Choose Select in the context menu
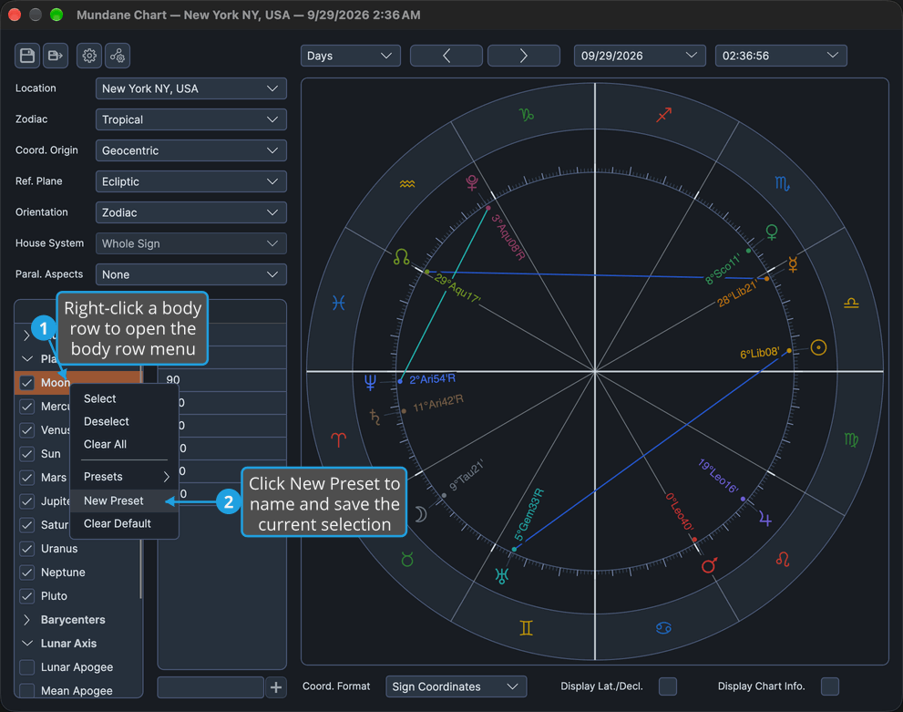903x712 pixels. [x=125, y=398]
